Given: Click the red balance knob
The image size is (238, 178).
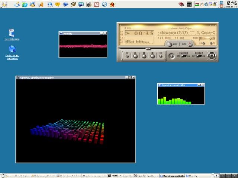Looking at the screenshot, I should pyautogui.click(x=190, y=44).
